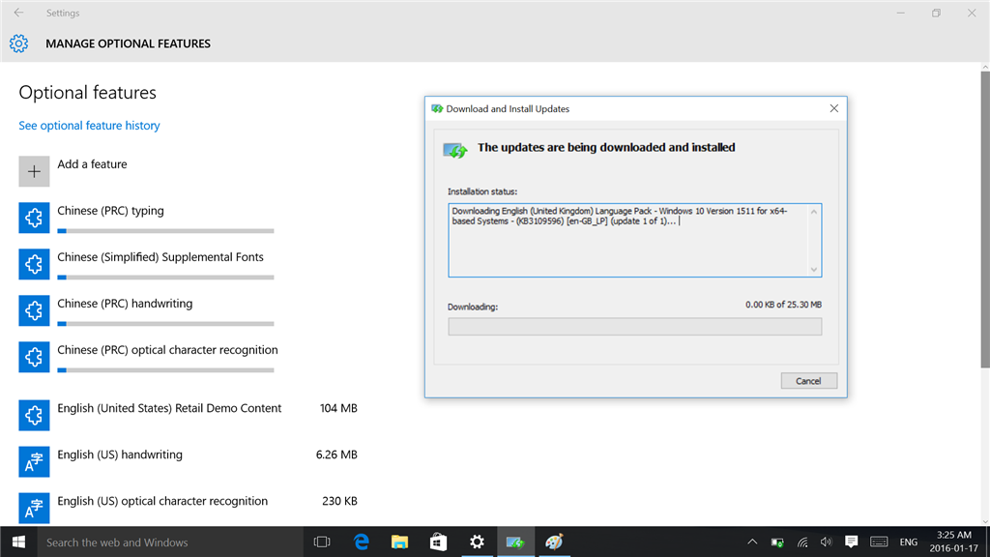Click the Settings gear icon in header
The height and width of the screenshot is (557, 990).
click(19, 44)
